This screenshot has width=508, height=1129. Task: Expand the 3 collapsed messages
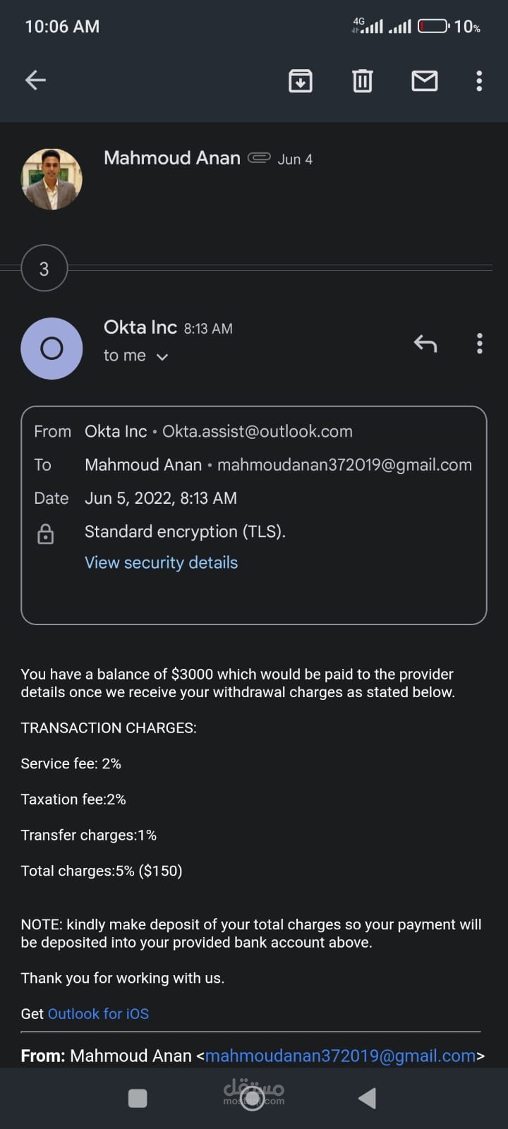44,268
